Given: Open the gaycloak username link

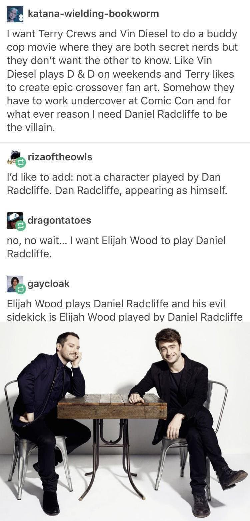Looking at the screenshot, I should [x=49, y=284].
